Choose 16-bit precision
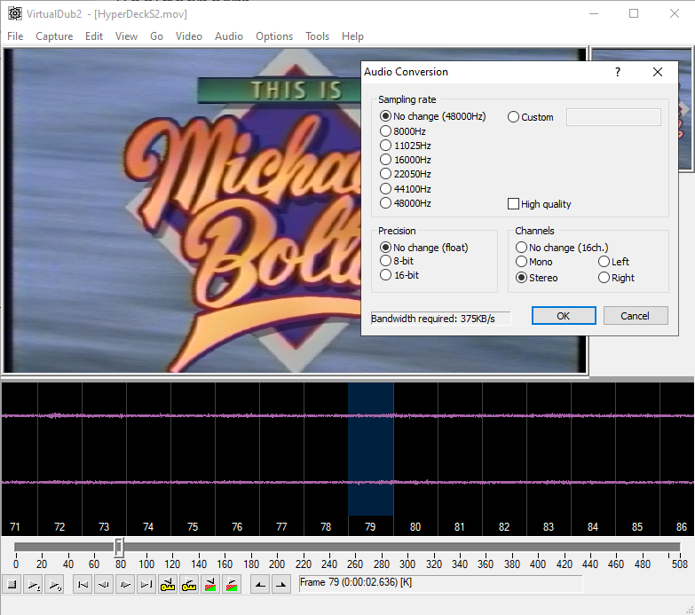The image size is (695, 615). point(399,275)
